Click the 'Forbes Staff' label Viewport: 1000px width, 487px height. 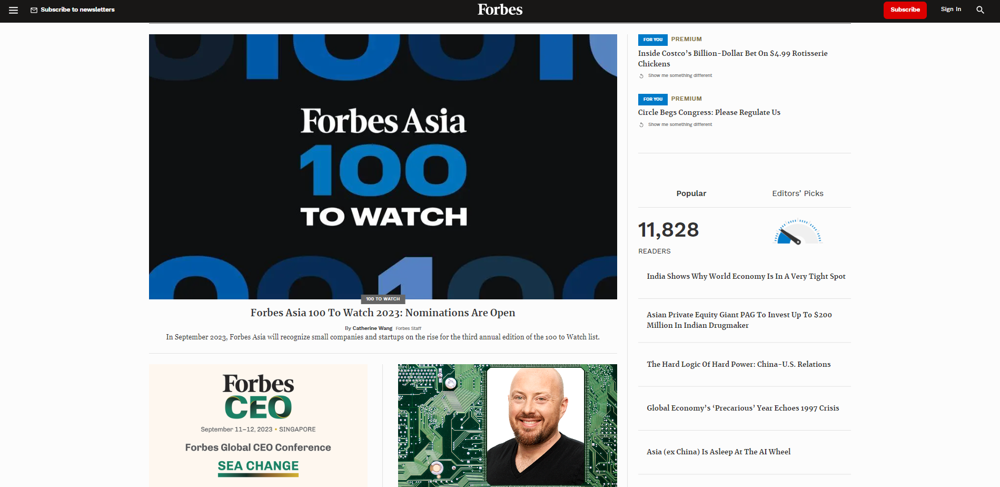pyautogui.click(x=408, y=328)
